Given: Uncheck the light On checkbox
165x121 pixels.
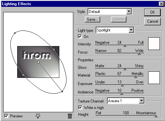Looking at the screenshot, I should tap(80, 37).
